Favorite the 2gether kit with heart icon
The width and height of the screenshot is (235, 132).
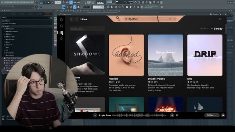126,19
